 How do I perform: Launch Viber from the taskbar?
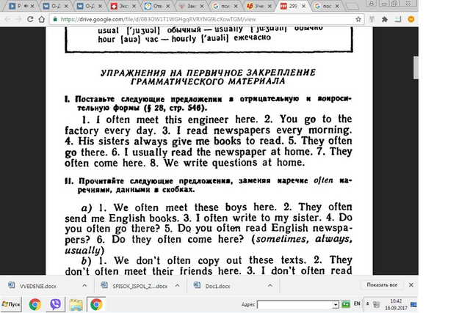pos(56,304)
